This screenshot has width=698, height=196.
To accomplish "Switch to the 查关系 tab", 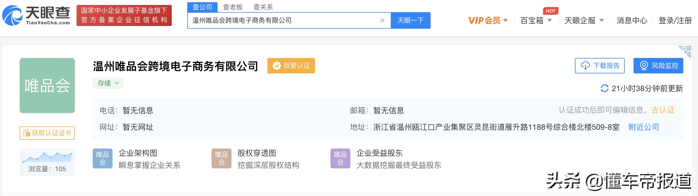I will 263,7.
